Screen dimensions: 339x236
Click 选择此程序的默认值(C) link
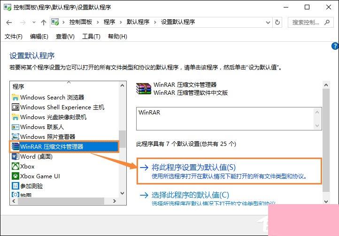point(190,195)
